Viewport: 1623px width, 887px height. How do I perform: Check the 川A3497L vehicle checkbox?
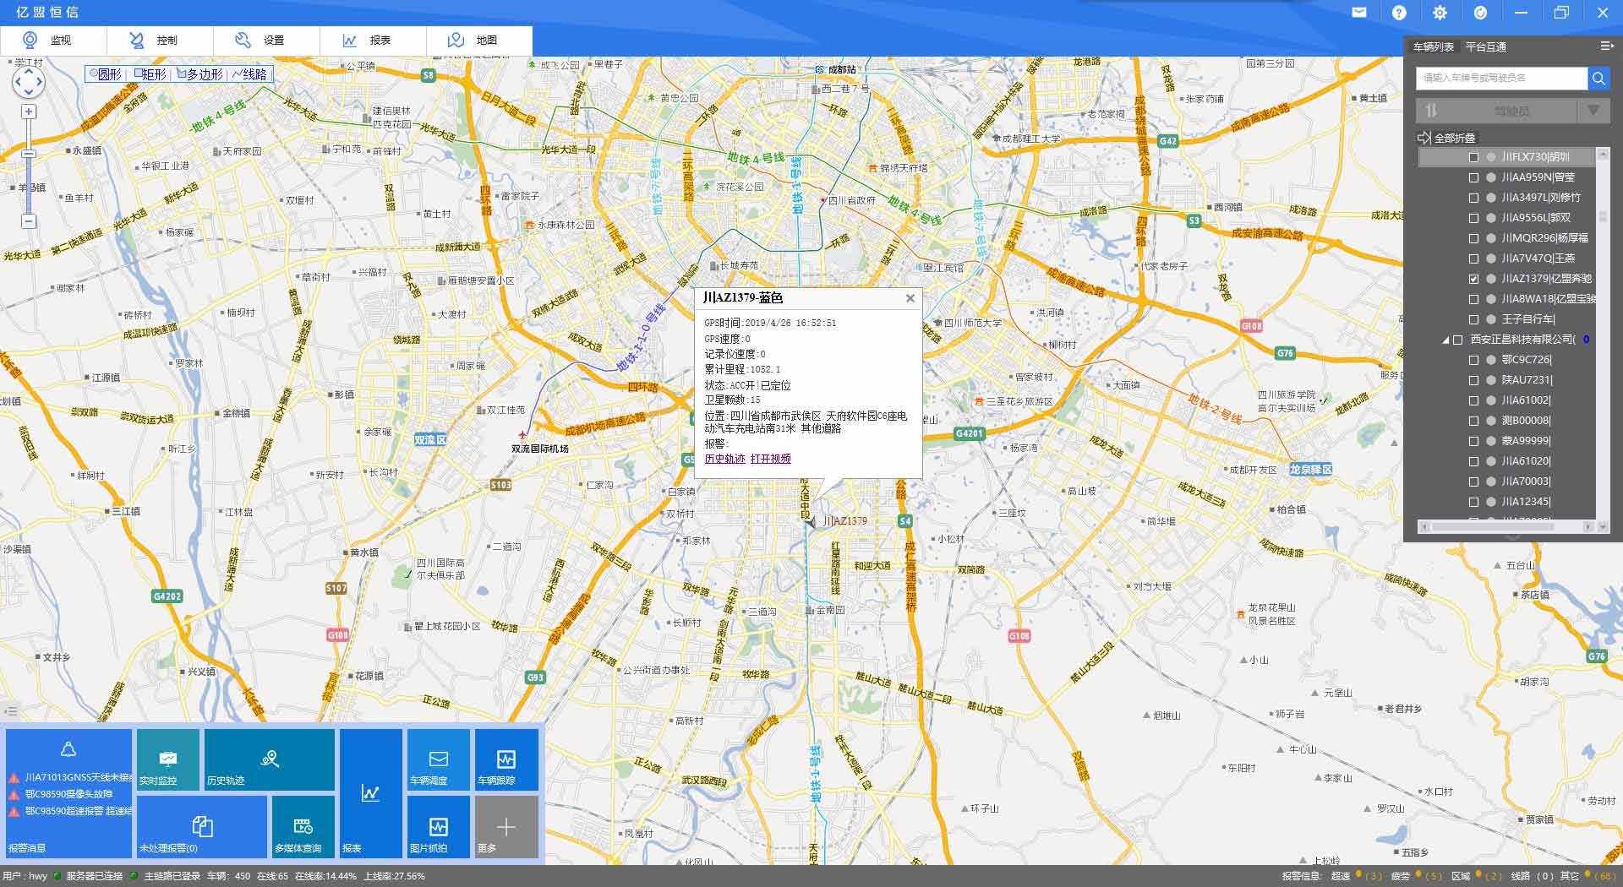coord(1473,198)
